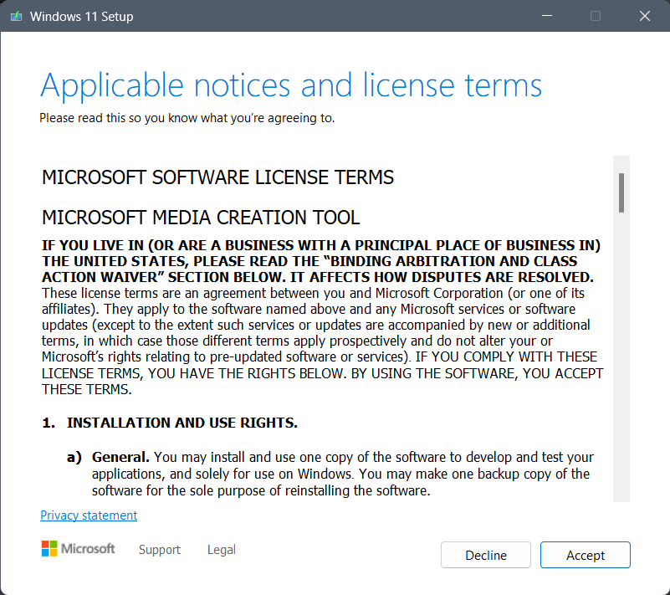The image size is (670, 595).
Task: Click the Applicable notices and license terms heading
Action: coord(290,85)
